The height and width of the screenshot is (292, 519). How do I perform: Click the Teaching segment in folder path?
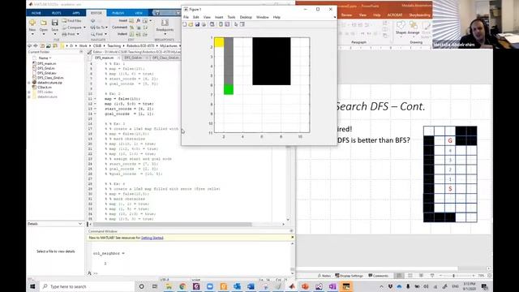coord(114,45)
